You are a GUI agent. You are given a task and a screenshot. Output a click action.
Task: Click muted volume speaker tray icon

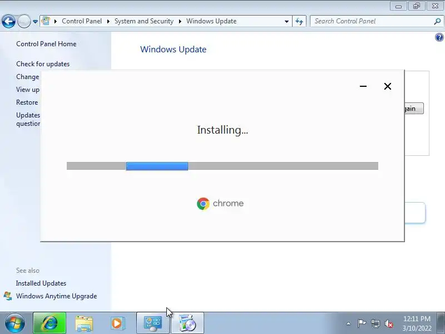pos(388,323)
